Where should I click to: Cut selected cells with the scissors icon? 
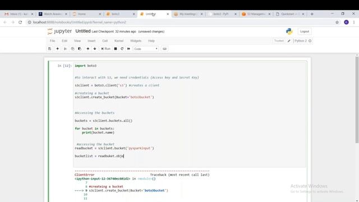click(x=65, y=49)
